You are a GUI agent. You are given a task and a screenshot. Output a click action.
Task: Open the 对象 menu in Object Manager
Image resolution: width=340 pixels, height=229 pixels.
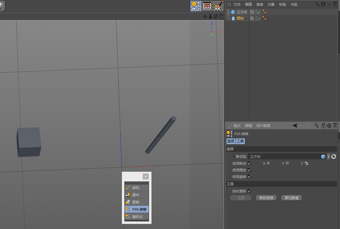(x=271, y=4)
